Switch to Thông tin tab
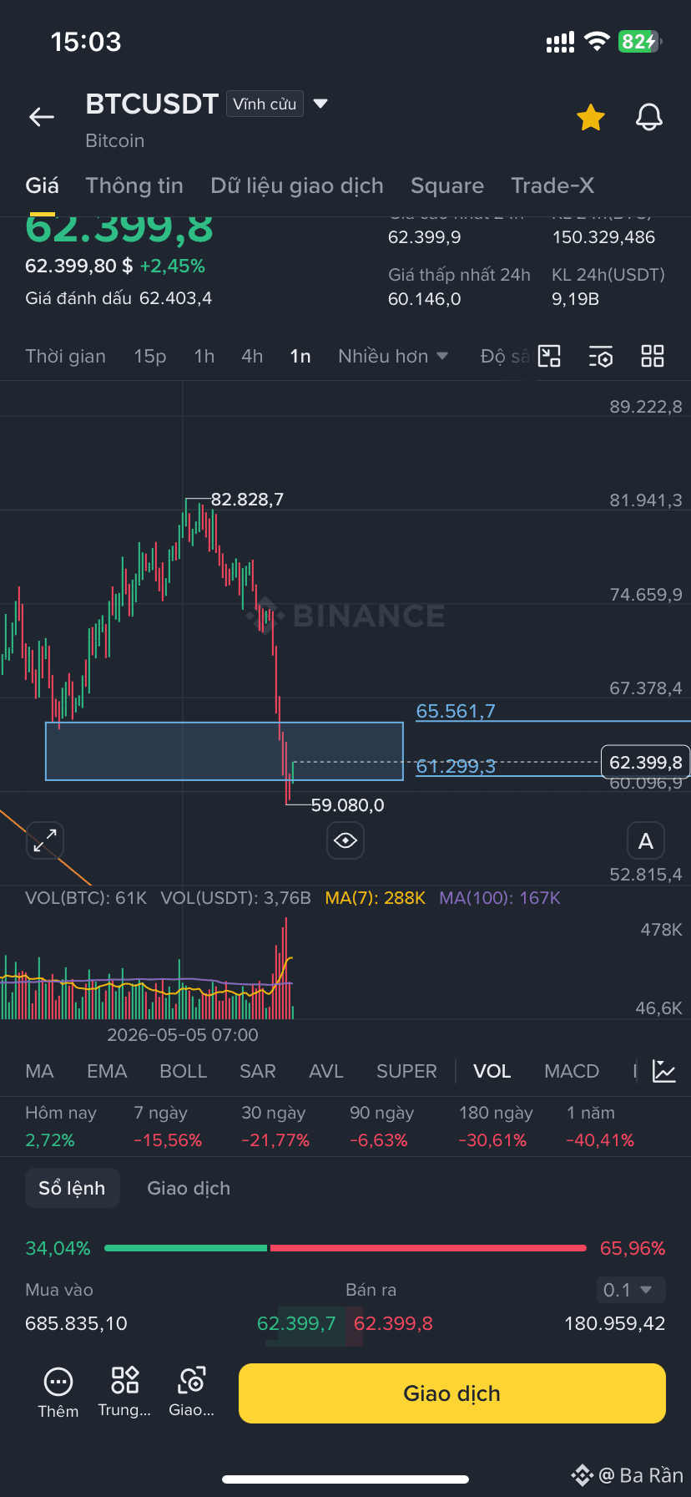This screenshot has width=691, height=1497. [134, 185]
